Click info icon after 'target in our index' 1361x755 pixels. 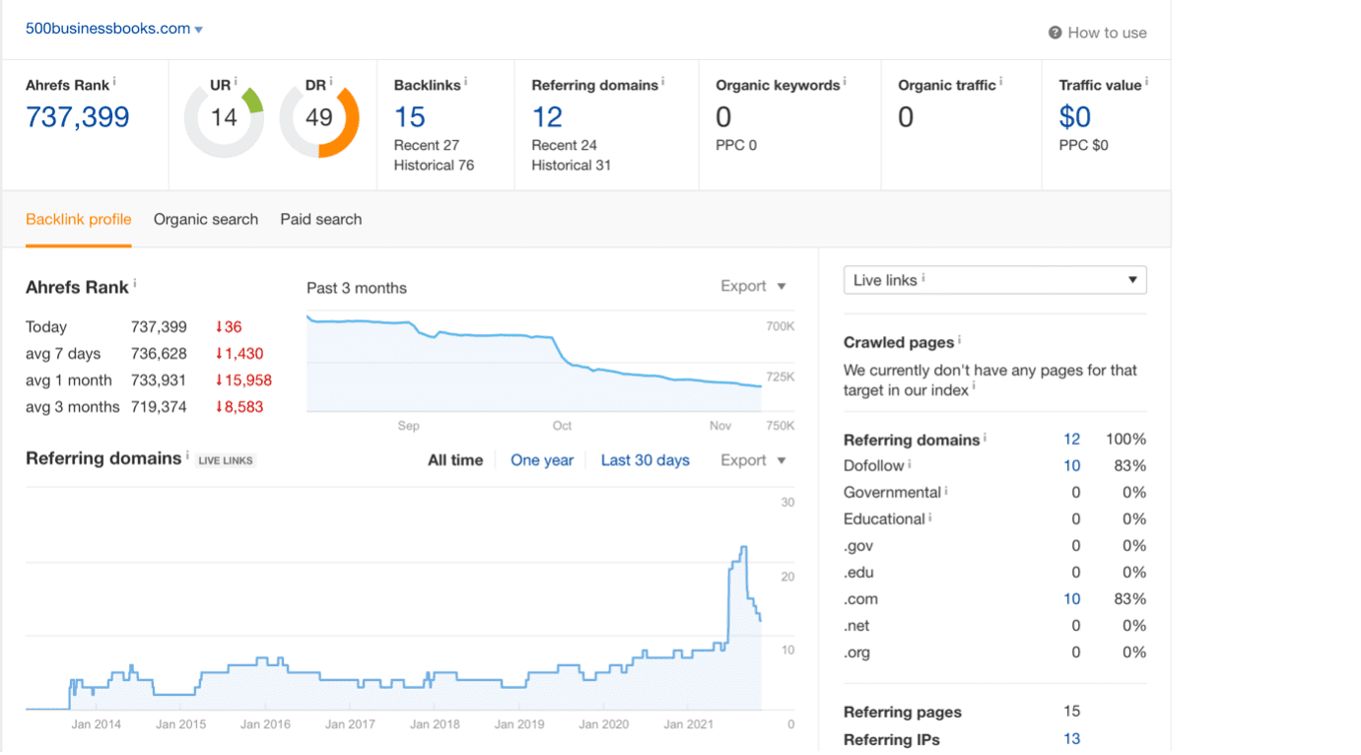point(975,387)
